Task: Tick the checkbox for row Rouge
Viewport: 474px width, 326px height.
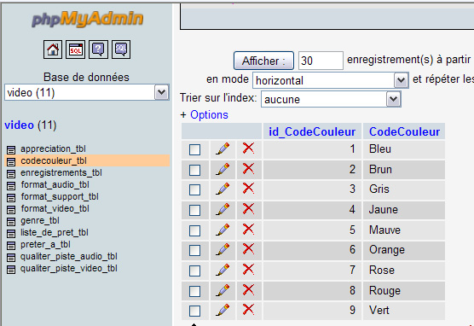Action: pos(194,291)
